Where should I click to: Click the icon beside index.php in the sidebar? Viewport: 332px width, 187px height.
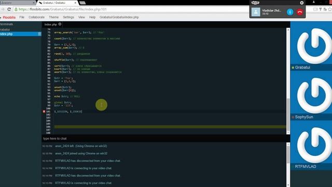(x=39, y=34)
